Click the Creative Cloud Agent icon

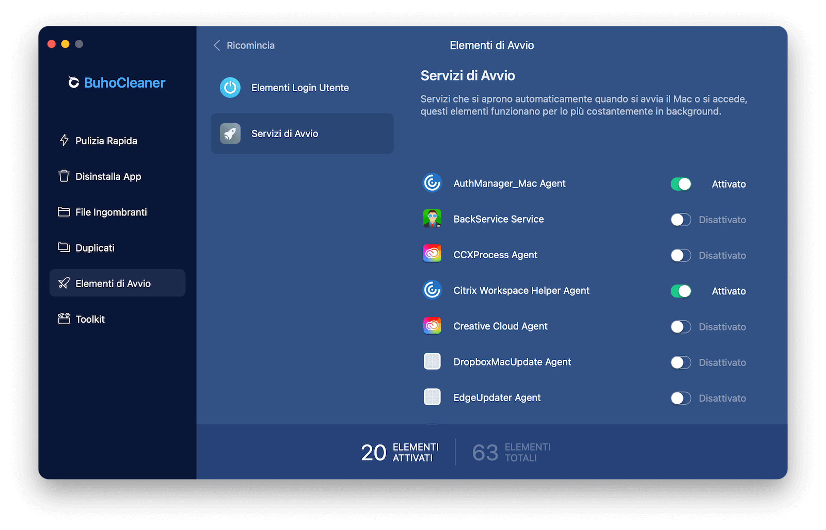click(x=432, y=325)
